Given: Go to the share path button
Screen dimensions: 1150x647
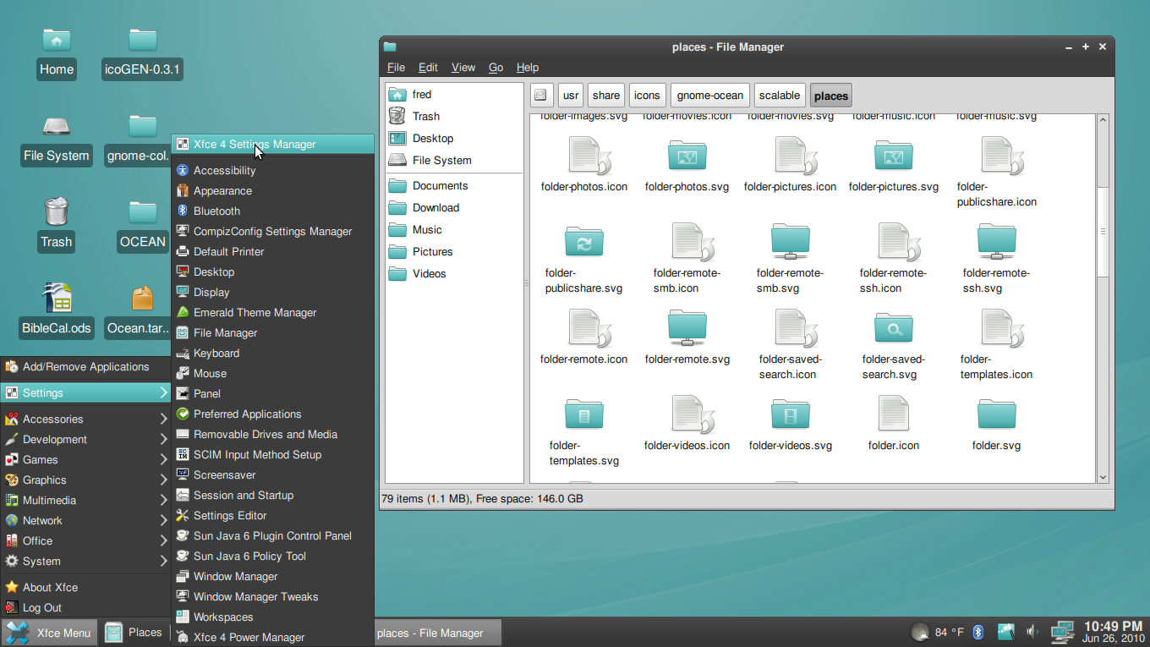Looking at the screenshot, I should (x=606, y=96).
